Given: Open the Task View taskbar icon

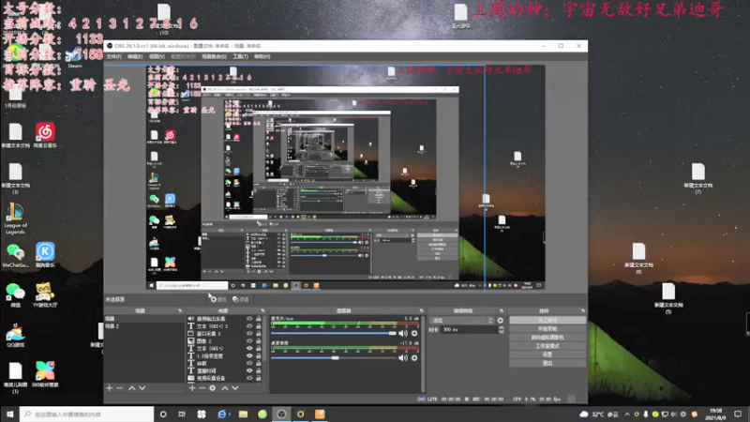Looking at the screenshot, I should (x=182, y=414).
